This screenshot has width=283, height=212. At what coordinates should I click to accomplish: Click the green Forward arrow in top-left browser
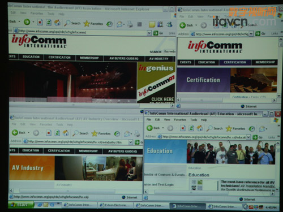(27, 22)
